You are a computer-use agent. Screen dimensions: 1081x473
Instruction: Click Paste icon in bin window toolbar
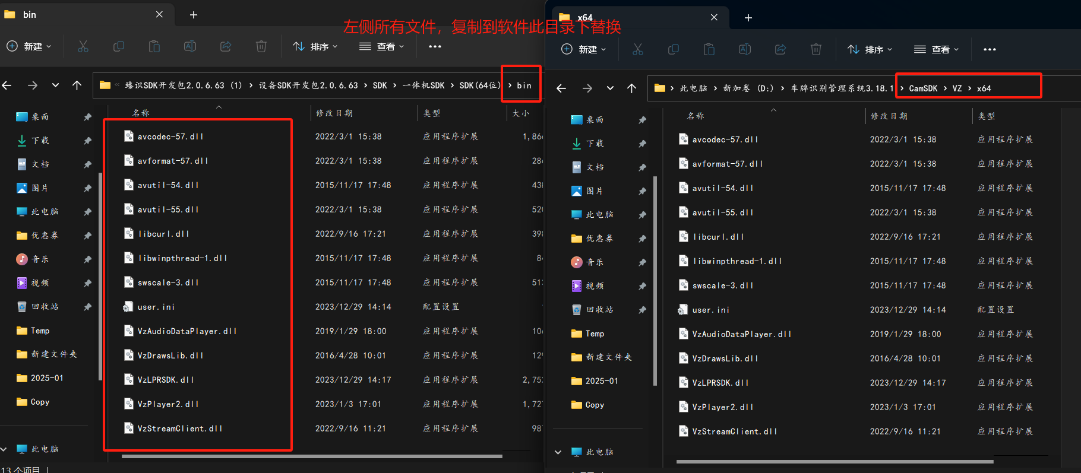(154, 46)
